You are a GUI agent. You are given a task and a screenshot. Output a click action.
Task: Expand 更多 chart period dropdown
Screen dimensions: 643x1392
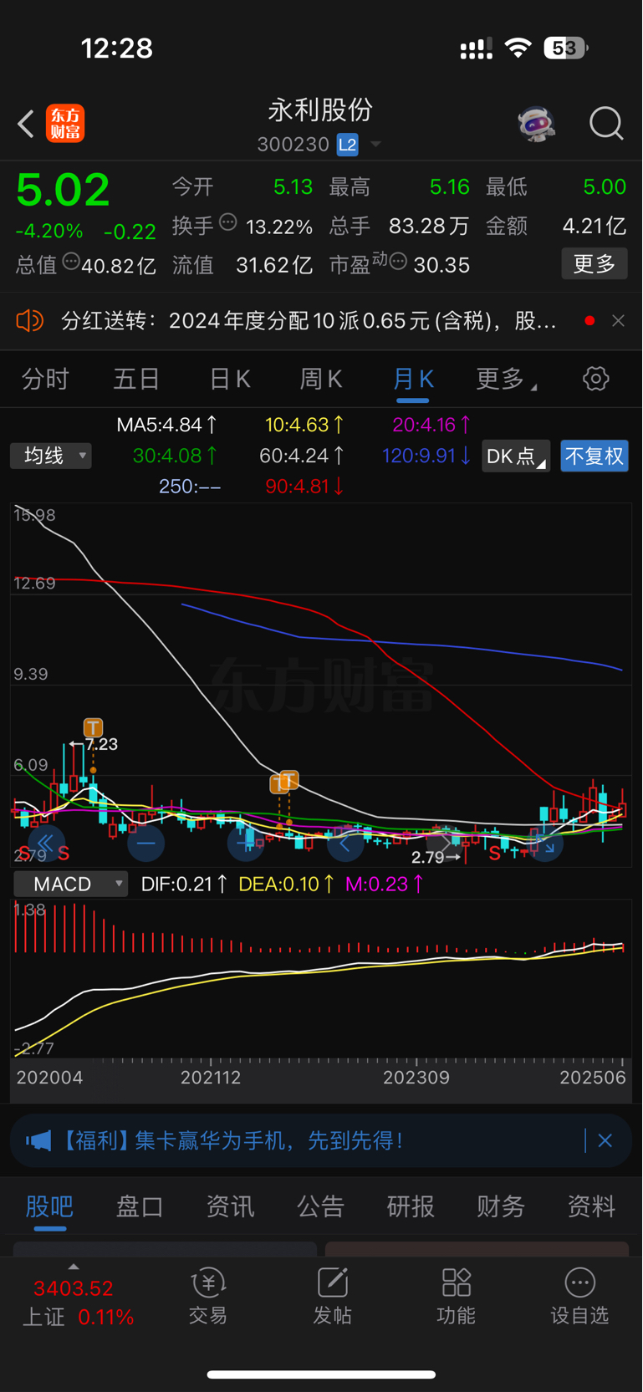[x=506, y=379]
